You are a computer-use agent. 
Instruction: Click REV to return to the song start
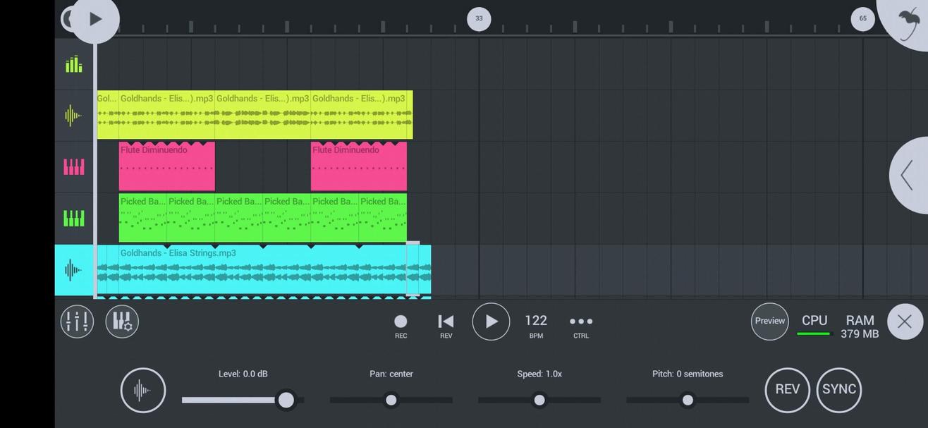[x=446, y=322]
